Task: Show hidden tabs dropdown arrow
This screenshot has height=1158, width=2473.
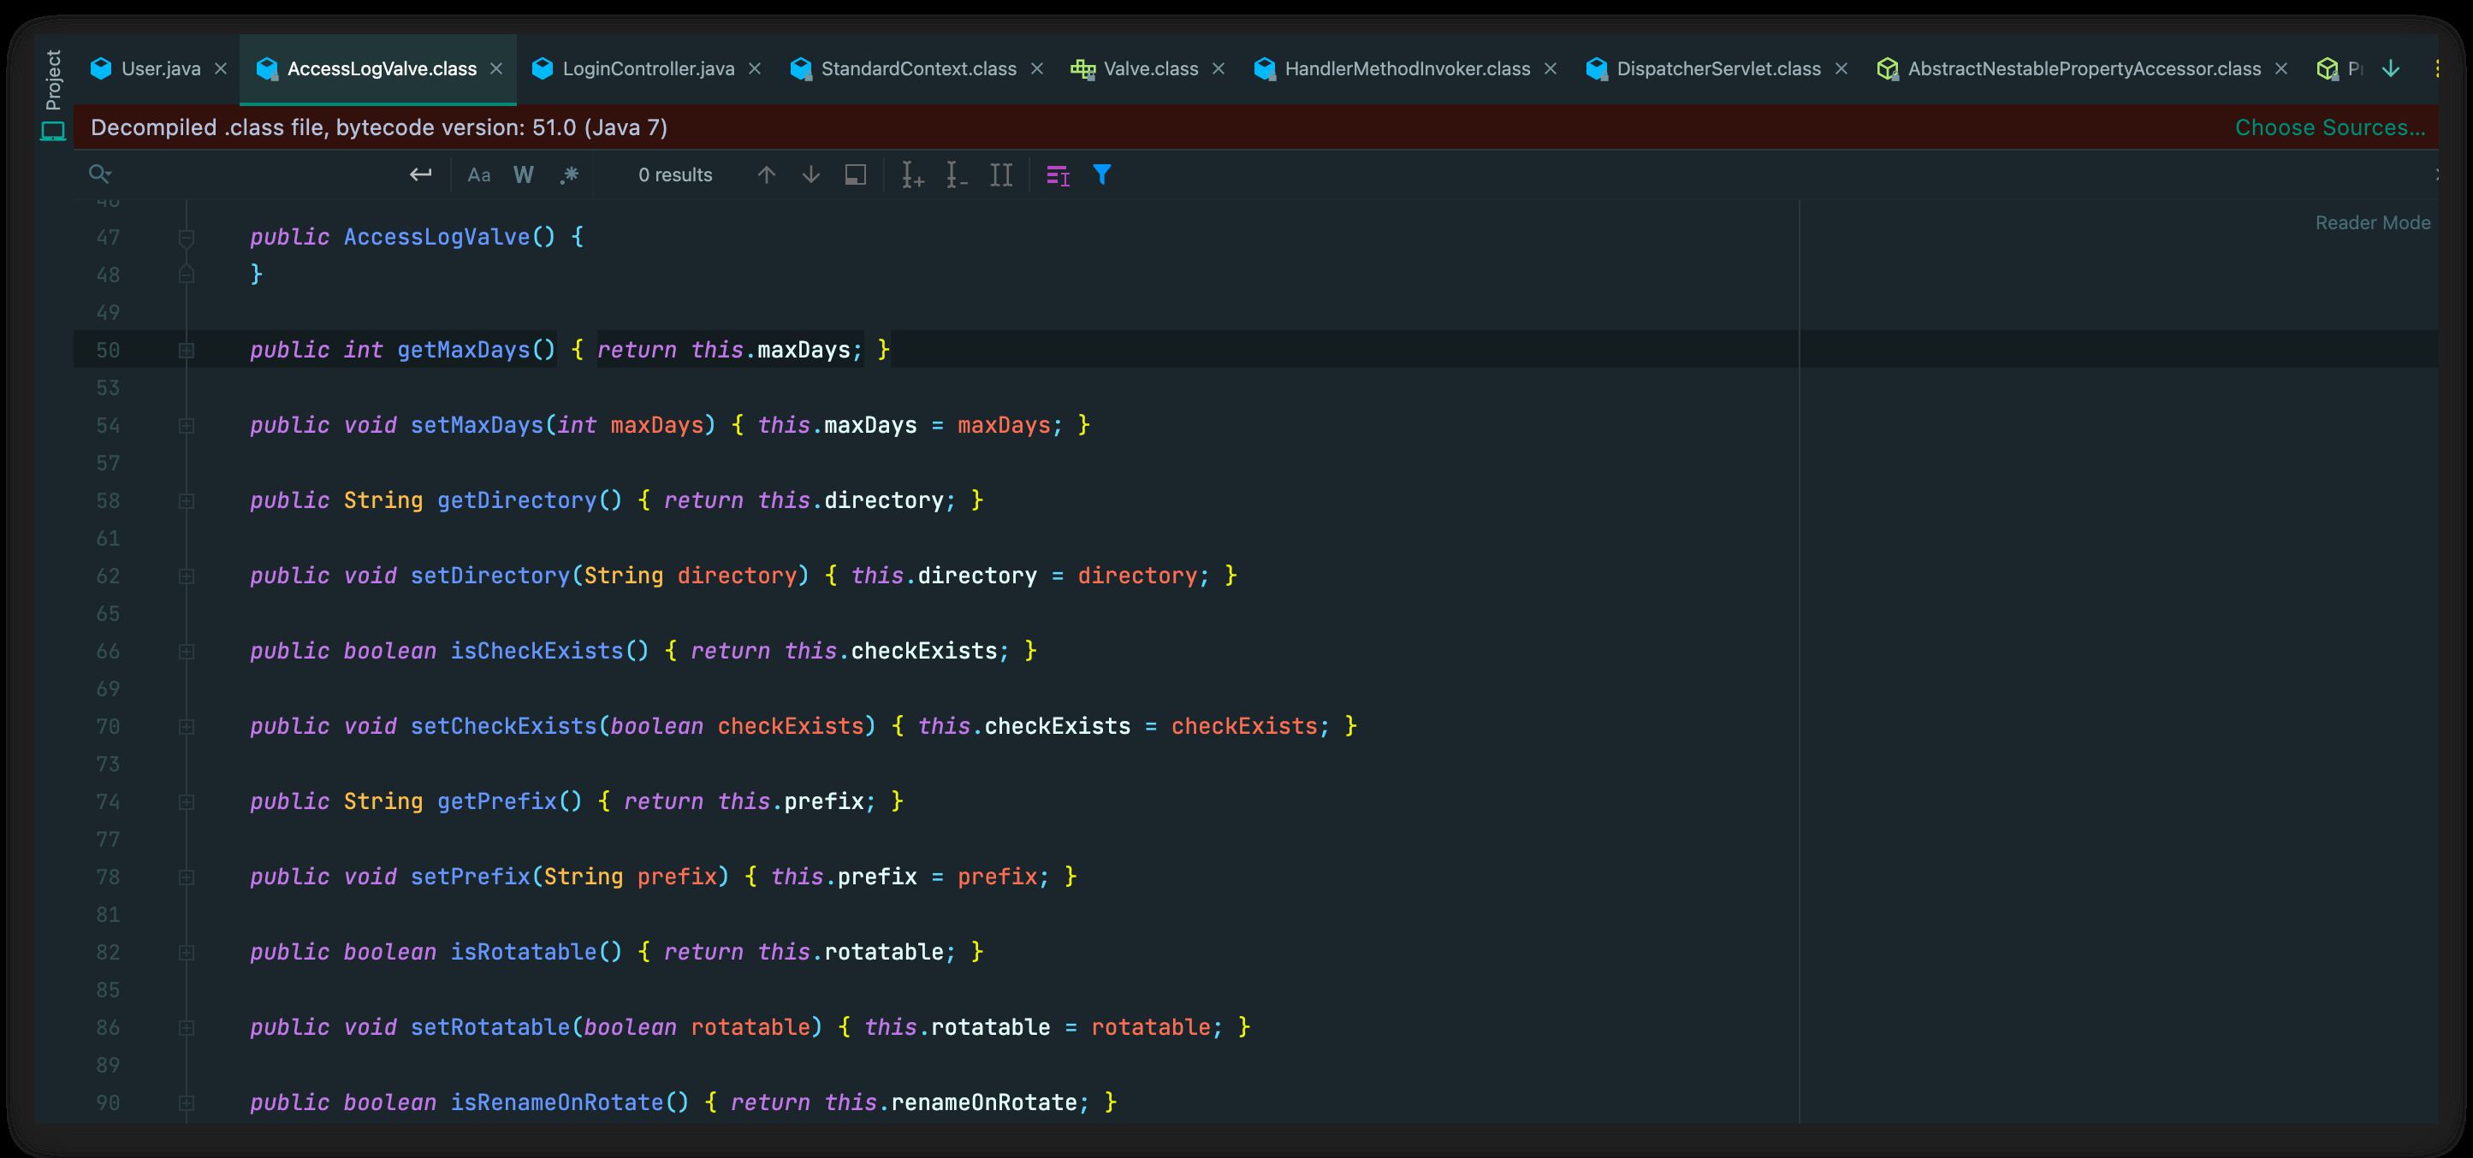Action: coord(2392,69)
